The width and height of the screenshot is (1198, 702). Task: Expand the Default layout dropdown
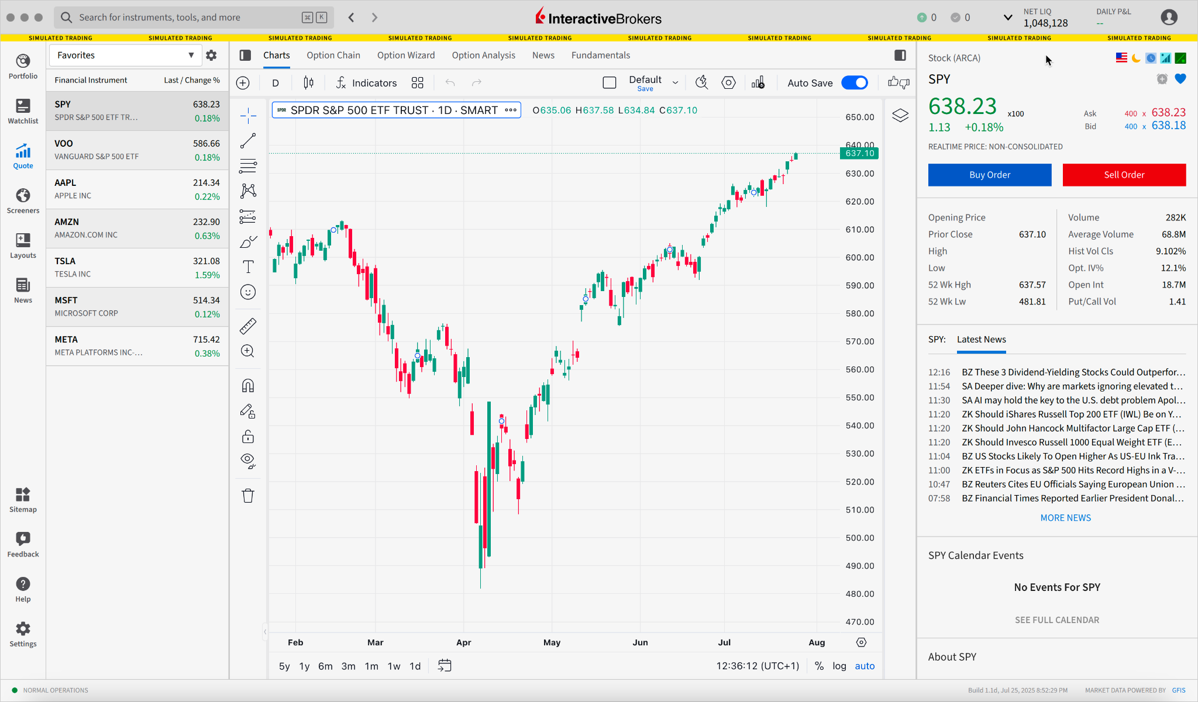[675, 82]
